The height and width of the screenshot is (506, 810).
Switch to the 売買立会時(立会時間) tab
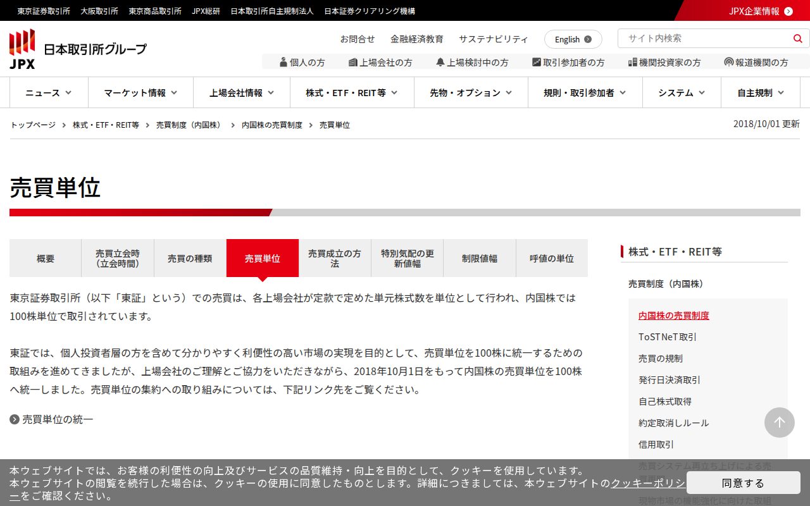(118, 258)
